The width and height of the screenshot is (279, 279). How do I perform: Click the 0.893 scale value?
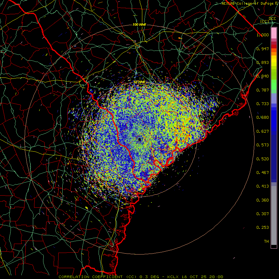point(263,62)
